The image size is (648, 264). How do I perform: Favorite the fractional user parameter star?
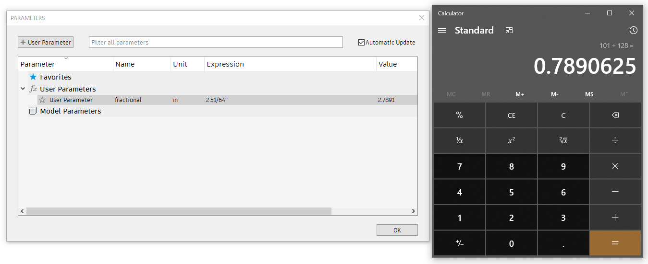tap(42, 100)
